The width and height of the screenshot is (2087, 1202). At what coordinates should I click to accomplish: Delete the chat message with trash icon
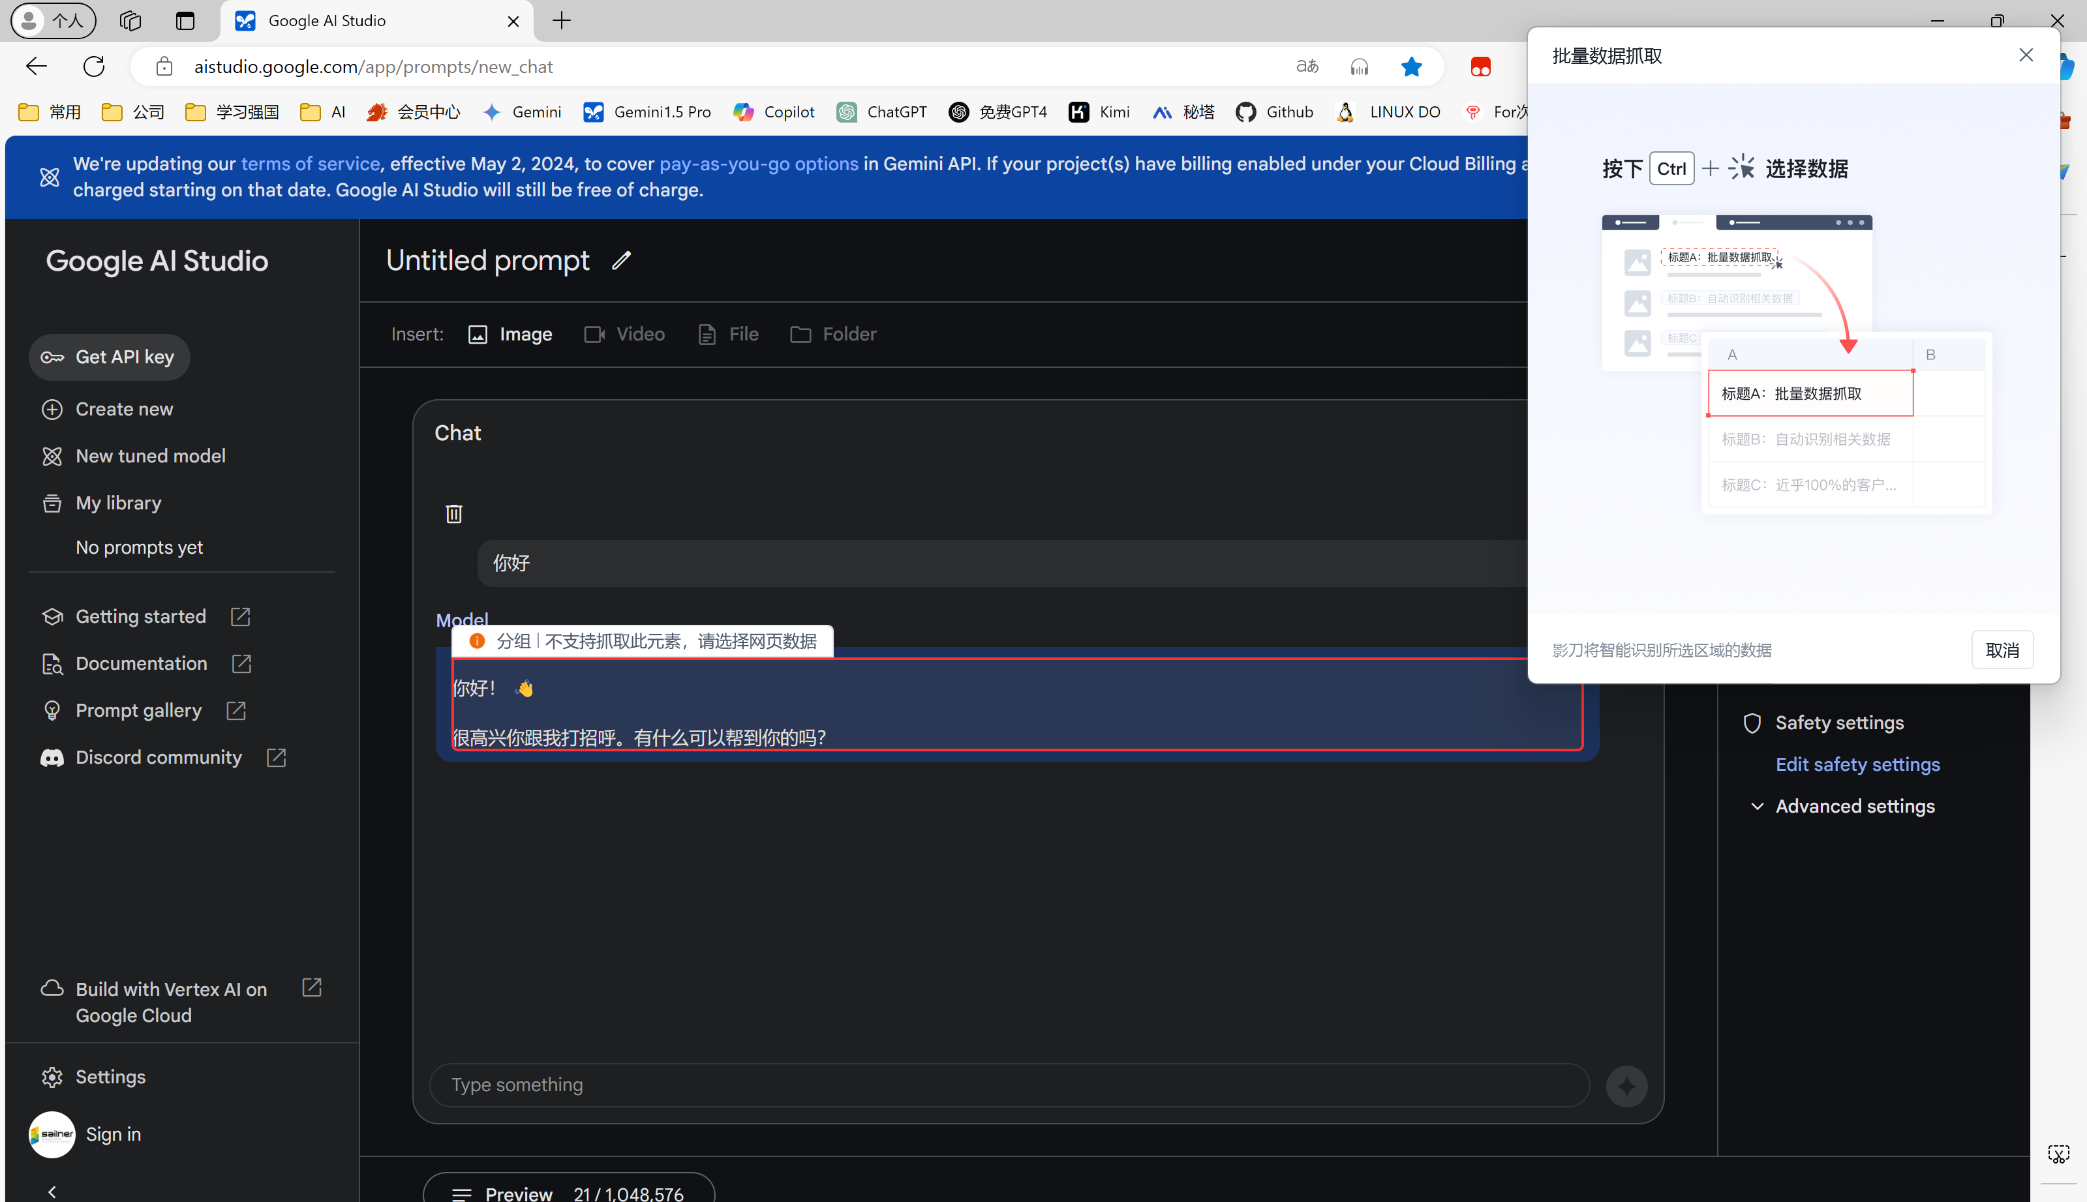[x=453, y=513]
